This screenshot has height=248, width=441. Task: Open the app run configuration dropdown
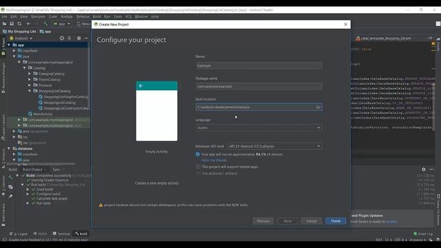point(62,24)
